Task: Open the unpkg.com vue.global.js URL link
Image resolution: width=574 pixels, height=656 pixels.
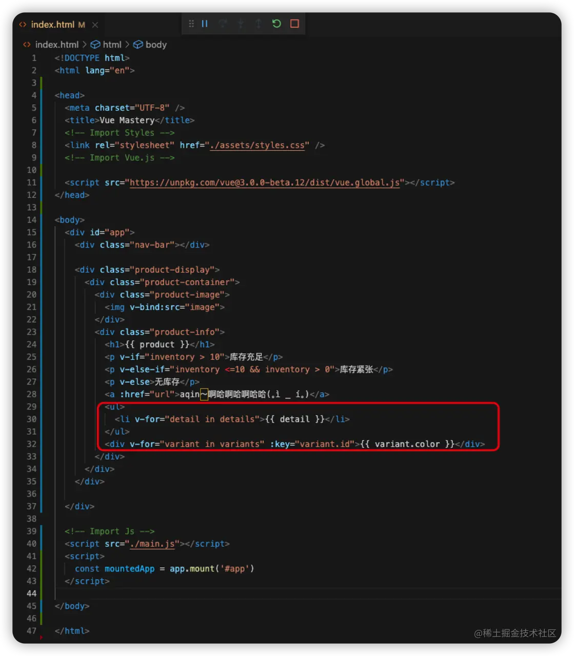Action: 265,182
